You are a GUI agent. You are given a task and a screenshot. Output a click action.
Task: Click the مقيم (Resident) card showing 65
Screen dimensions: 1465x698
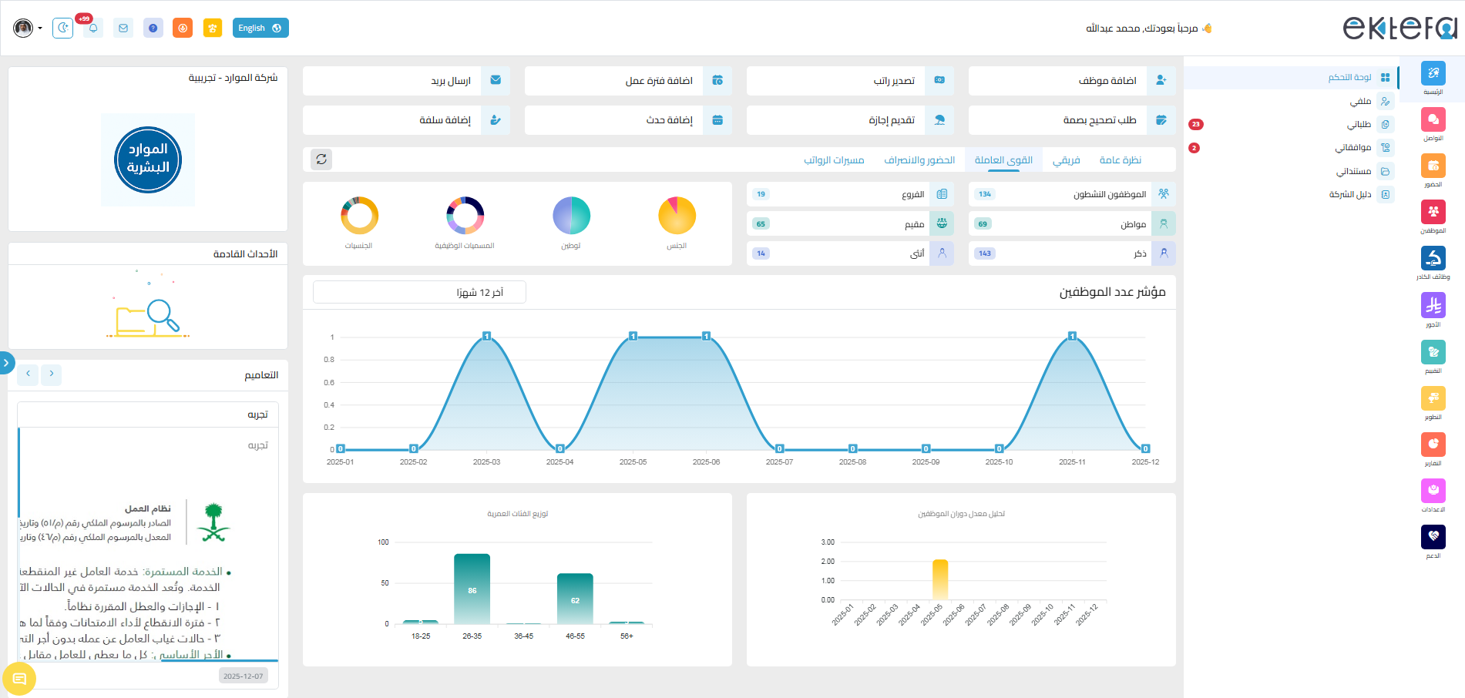pos(850,223)
